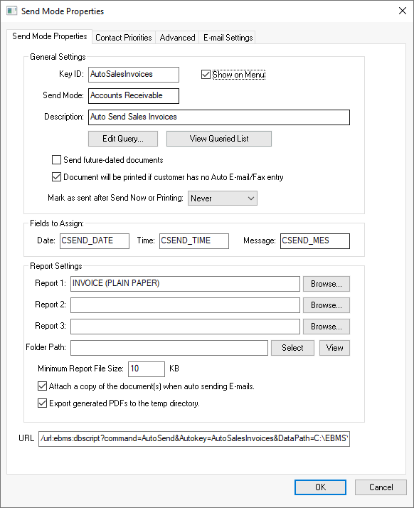
Task: Go to the E-mail Settings tab
Action: (228, 38)
